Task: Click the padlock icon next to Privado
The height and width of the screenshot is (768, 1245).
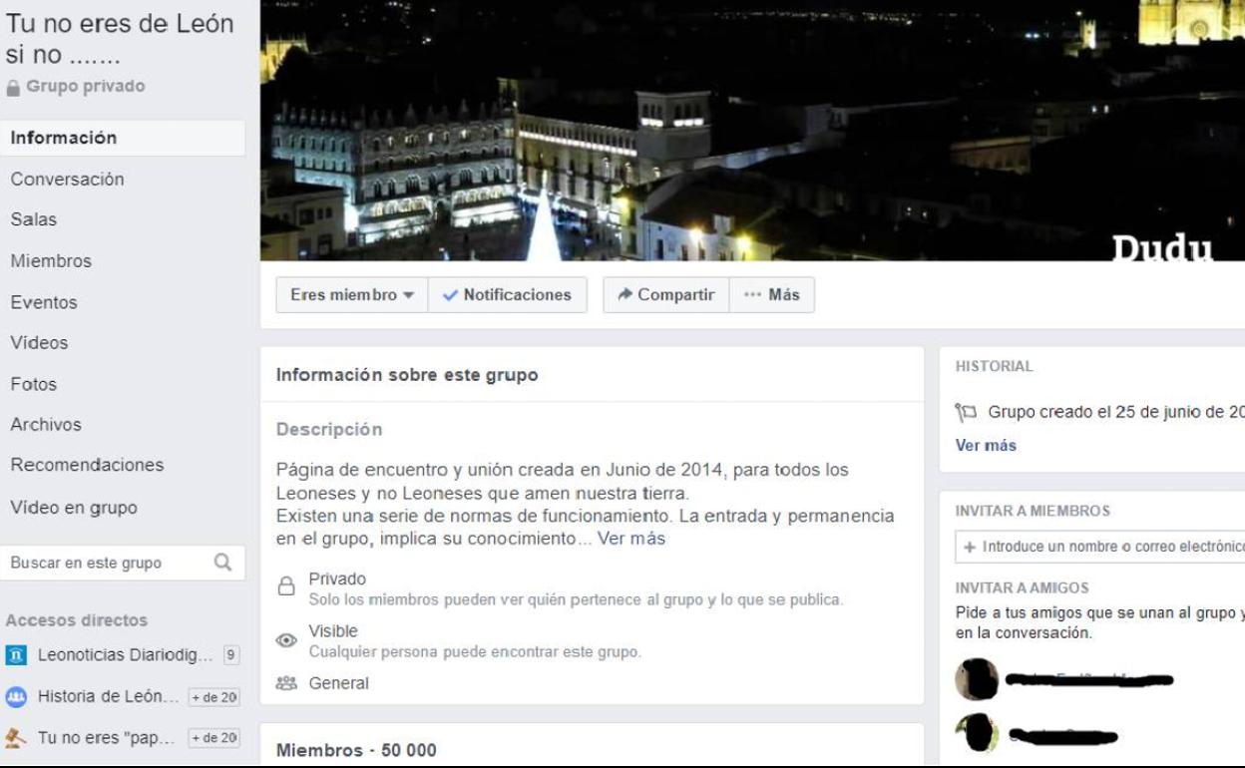Action: tap(286, 587)
